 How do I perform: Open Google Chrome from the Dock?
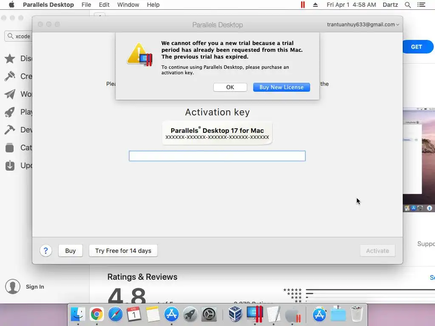click(96, 314)
